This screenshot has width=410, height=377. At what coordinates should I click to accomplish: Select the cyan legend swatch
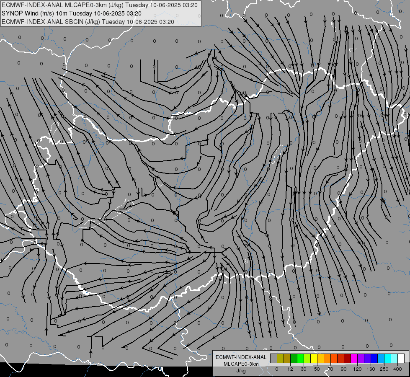[388, 358]
